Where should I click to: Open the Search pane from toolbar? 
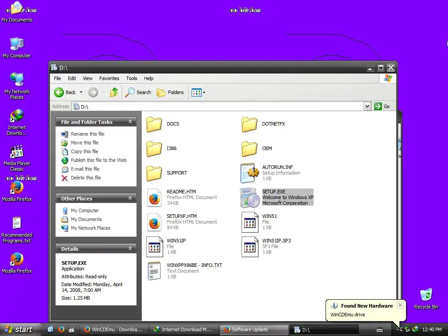click(138, 92)
